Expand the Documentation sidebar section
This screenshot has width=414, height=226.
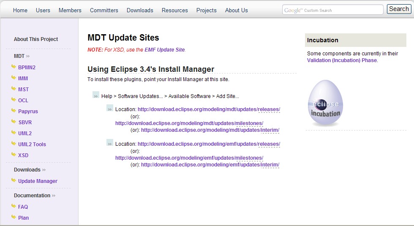[35, 196]
